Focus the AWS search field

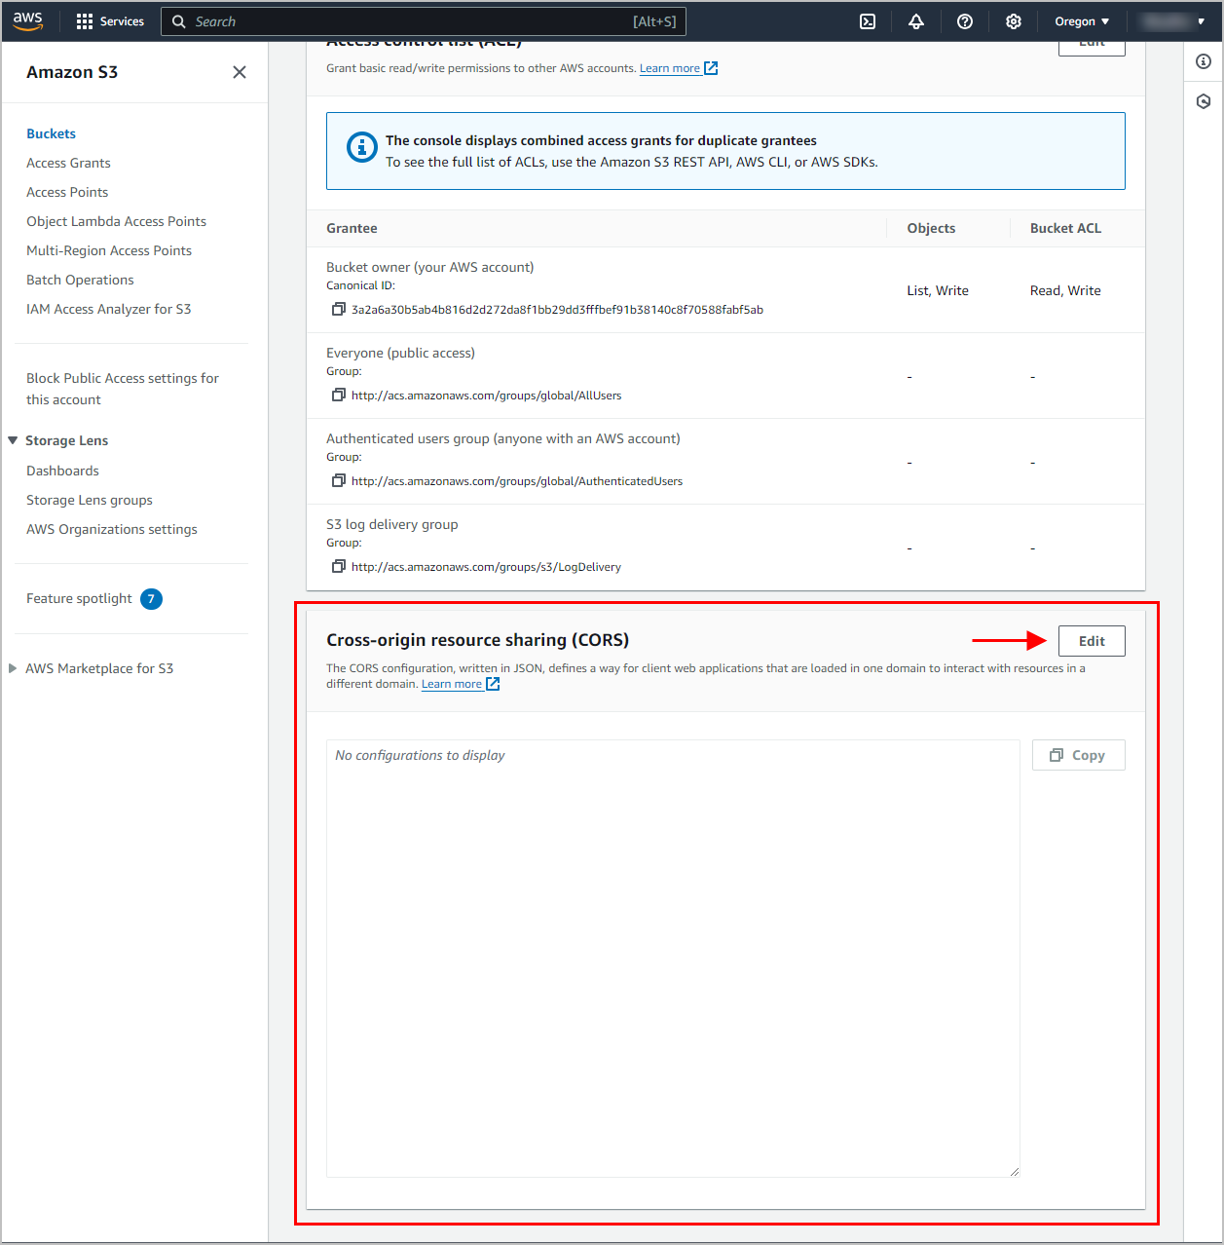424,21
